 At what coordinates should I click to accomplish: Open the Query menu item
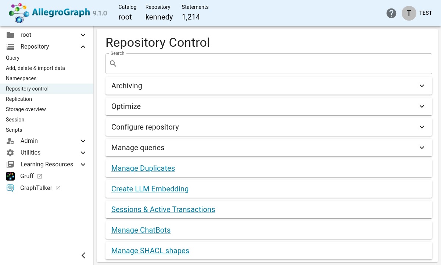pos(47,58)
